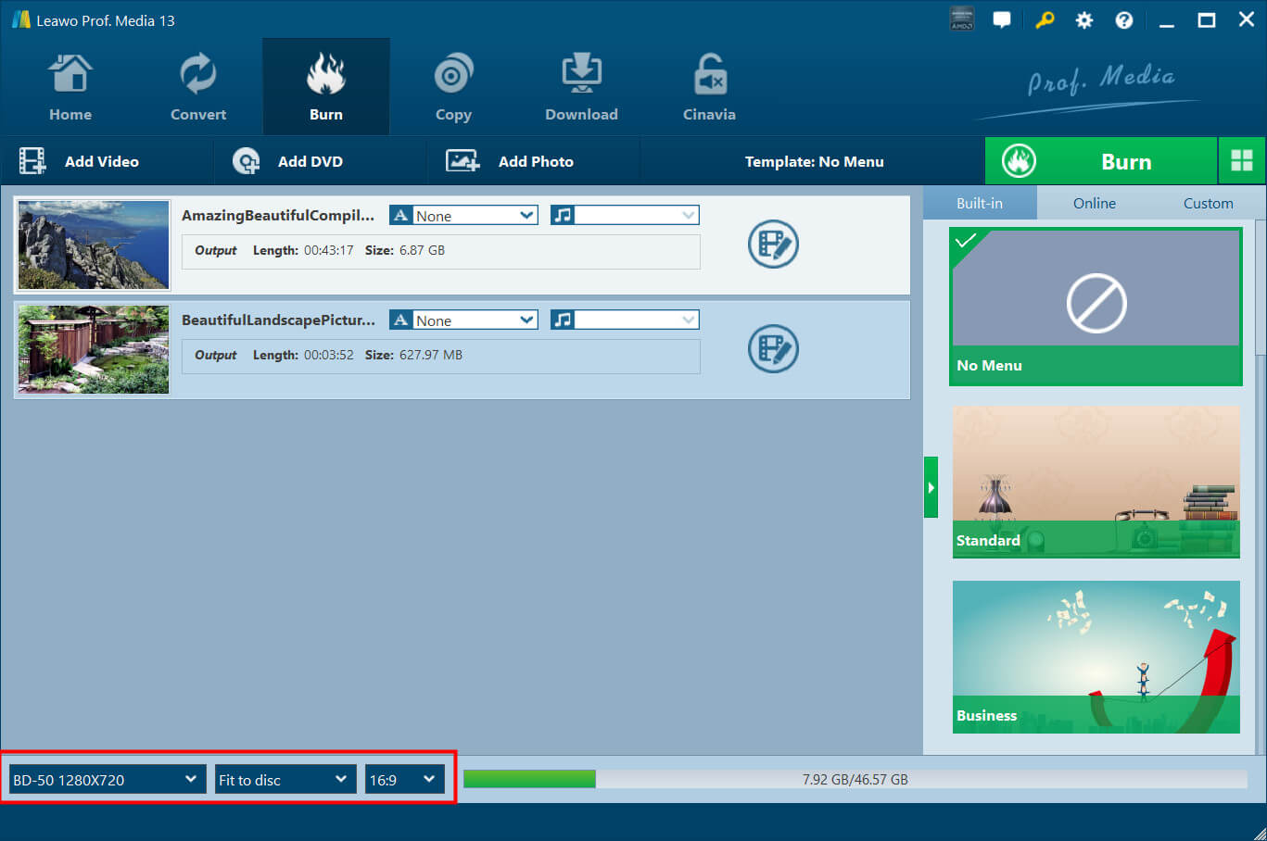Click the register key icon
The height and width of the screenshot is (841, 1267).
pos(1045,19)
